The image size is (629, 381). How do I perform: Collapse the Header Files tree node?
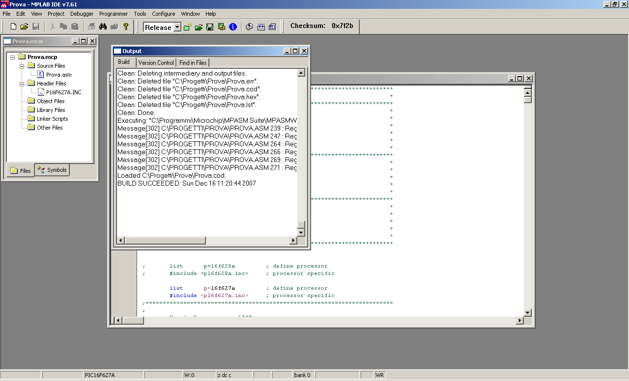(x=22, y=83)
